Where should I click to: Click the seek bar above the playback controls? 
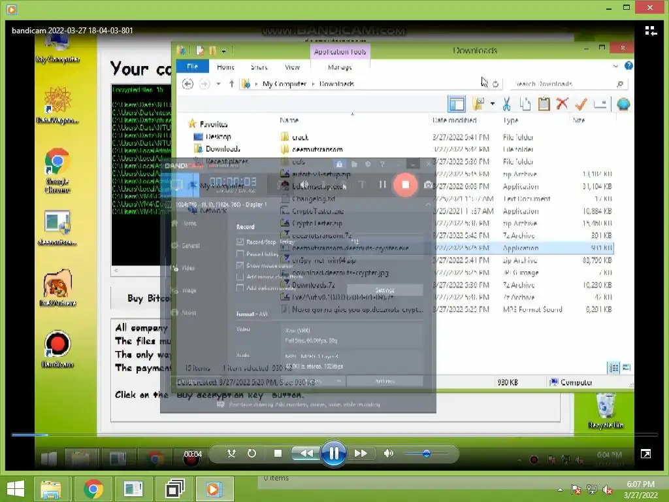point(334,435)
